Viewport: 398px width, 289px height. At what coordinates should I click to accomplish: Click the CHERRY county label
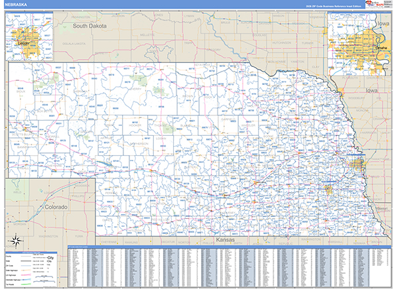(x=135, y=89)
